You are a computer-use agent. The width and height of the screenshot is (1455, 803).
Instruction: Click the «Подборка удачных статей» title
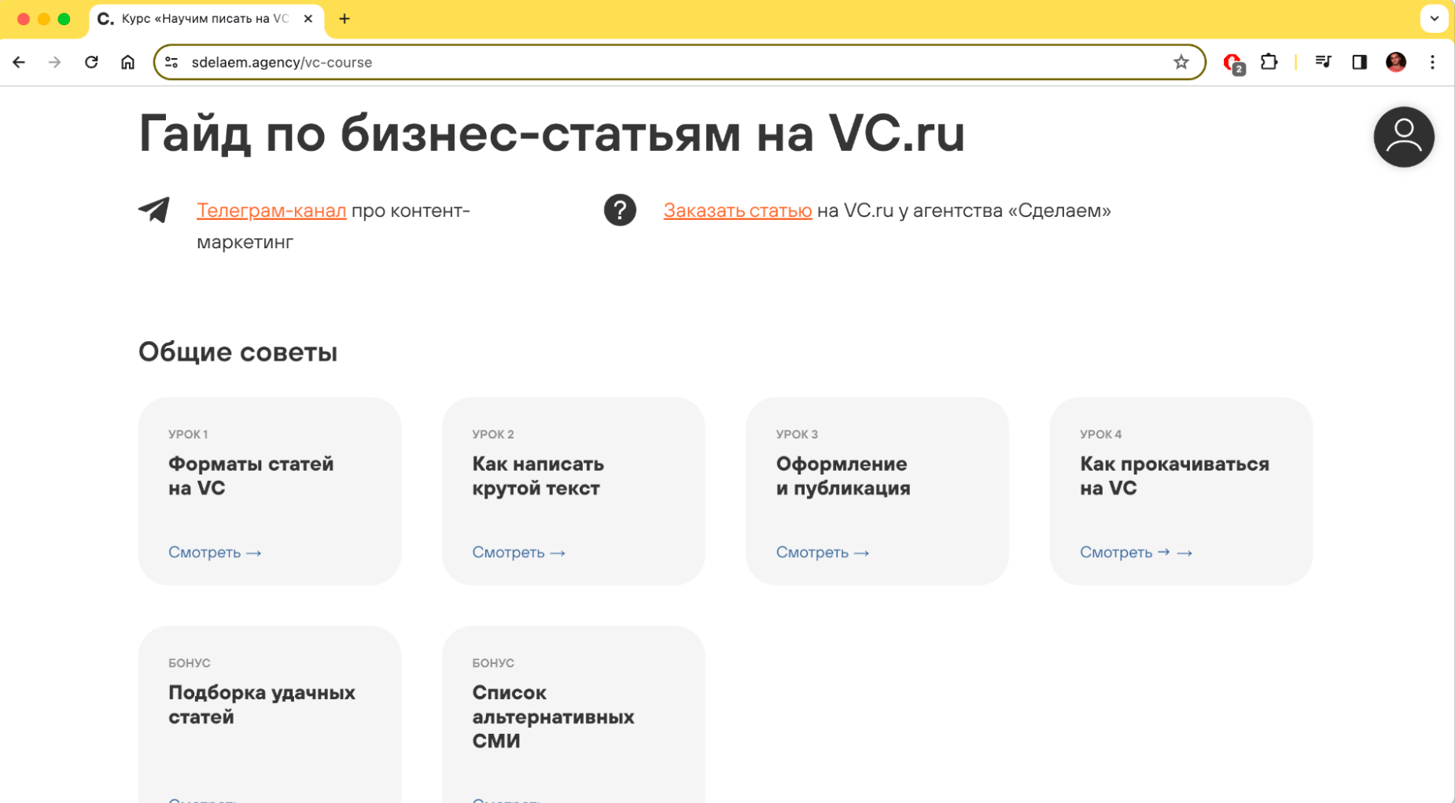(x=262, y=705)
